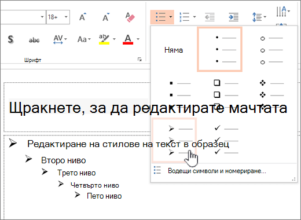Open the Numbering dropdown arrow
This screenshot has width=301, height=220.
(x=194, y=17)
